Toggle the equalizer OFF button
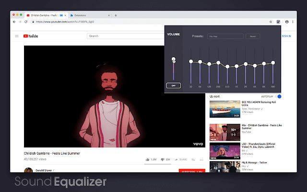This screenshot has width=307, height=192. click(x=173, y=85)
